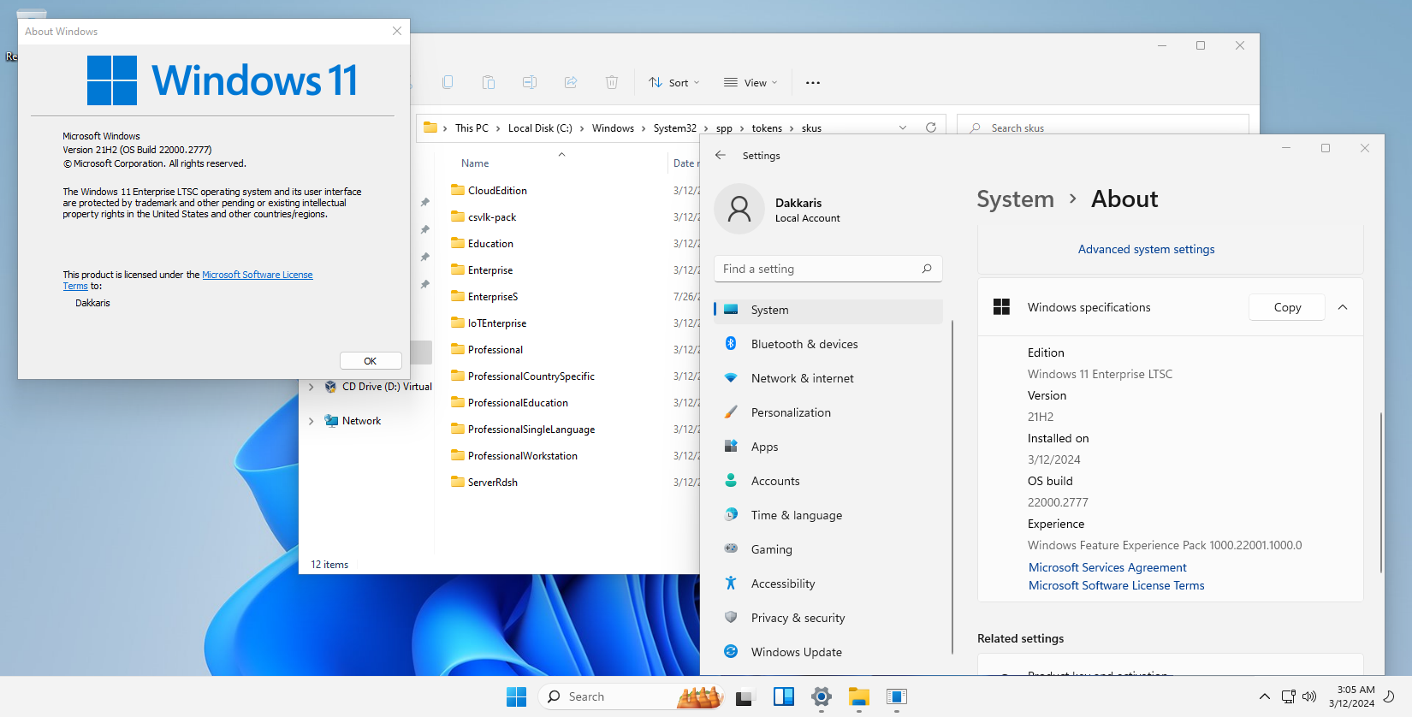Screen dimensions: 1412x717
Task: Go to Windows Update in Settings sidebar
Action: 796,652
